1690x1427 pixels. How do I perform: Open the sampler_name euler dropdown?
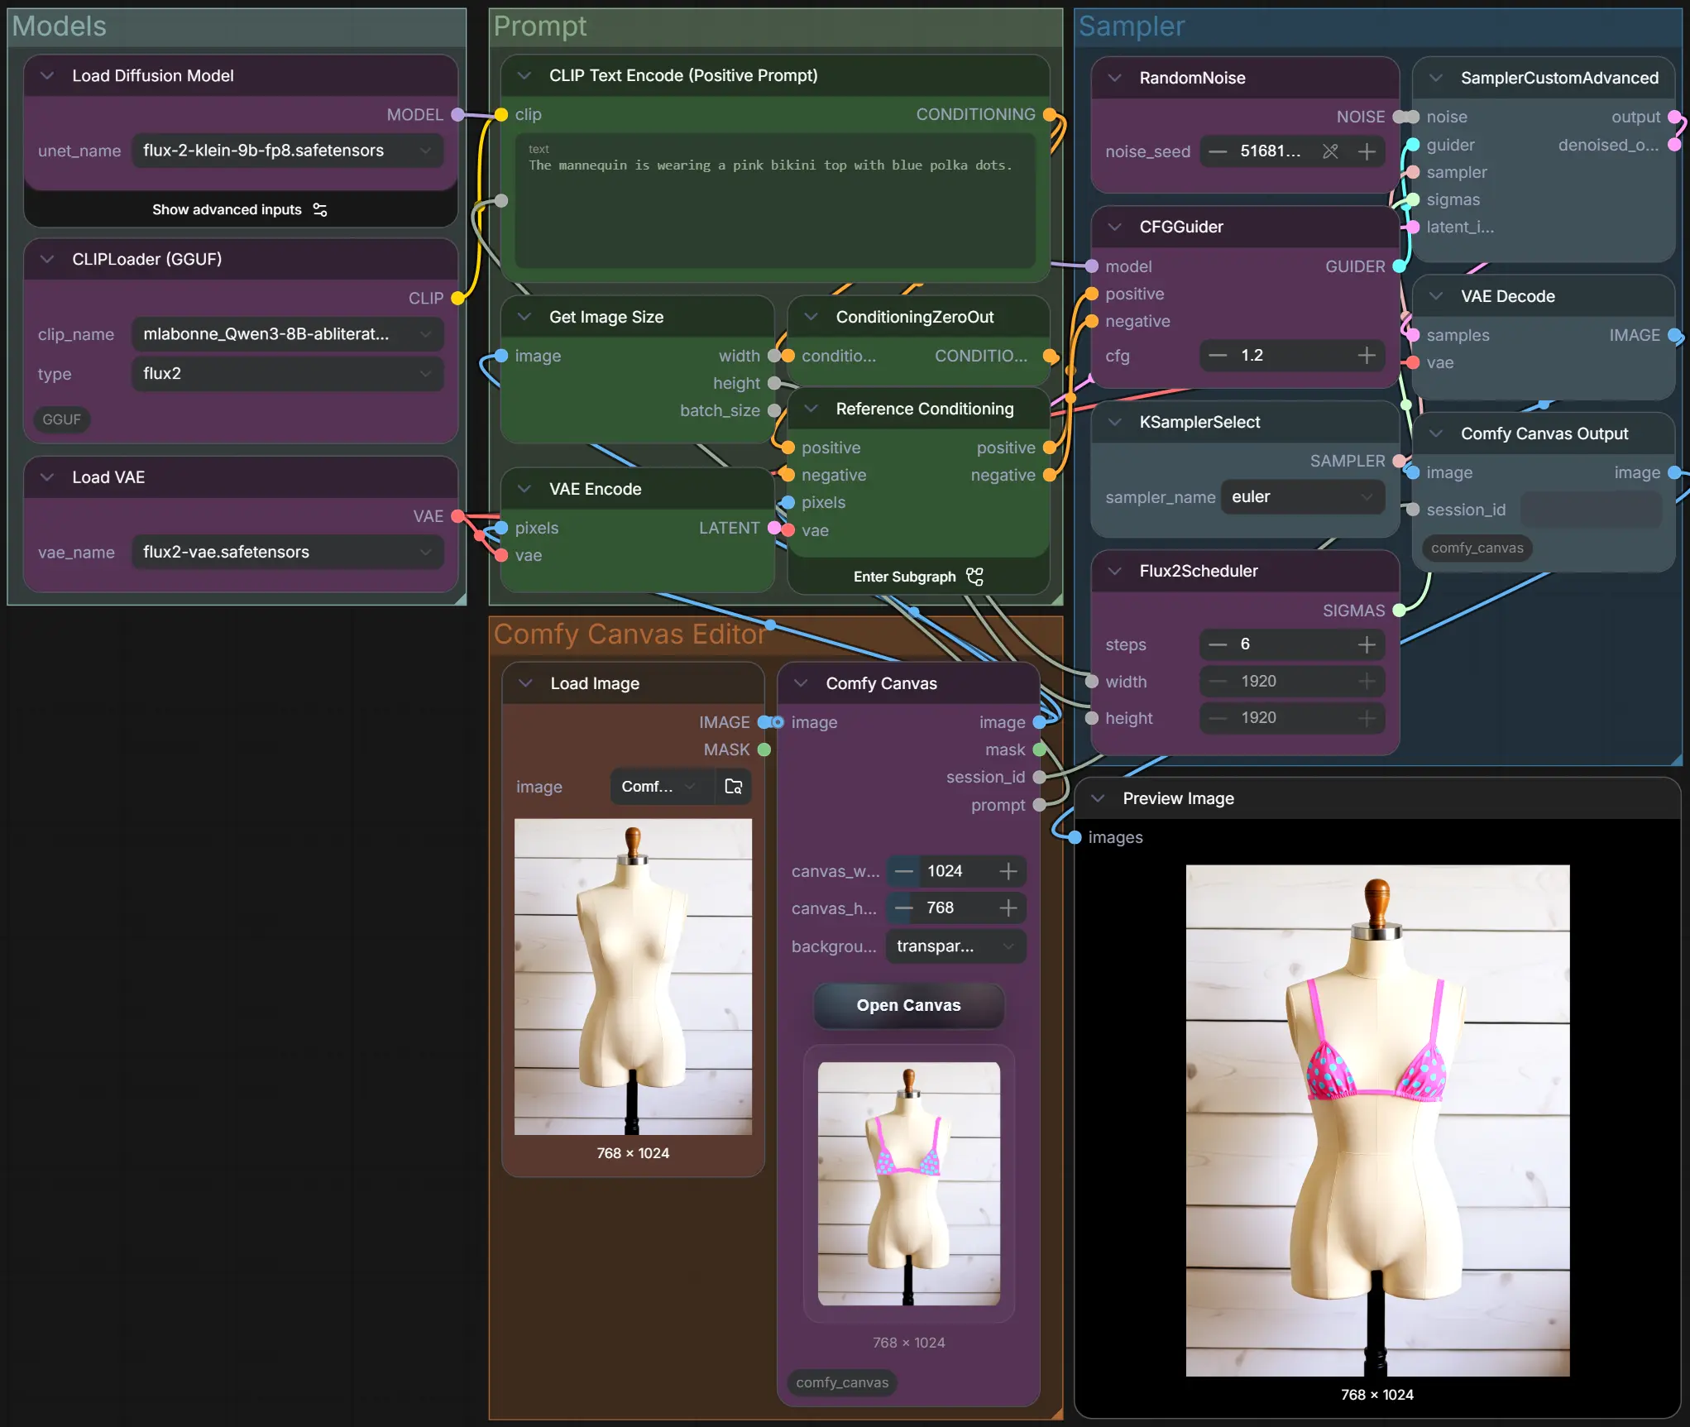[x=1302, y=497]
